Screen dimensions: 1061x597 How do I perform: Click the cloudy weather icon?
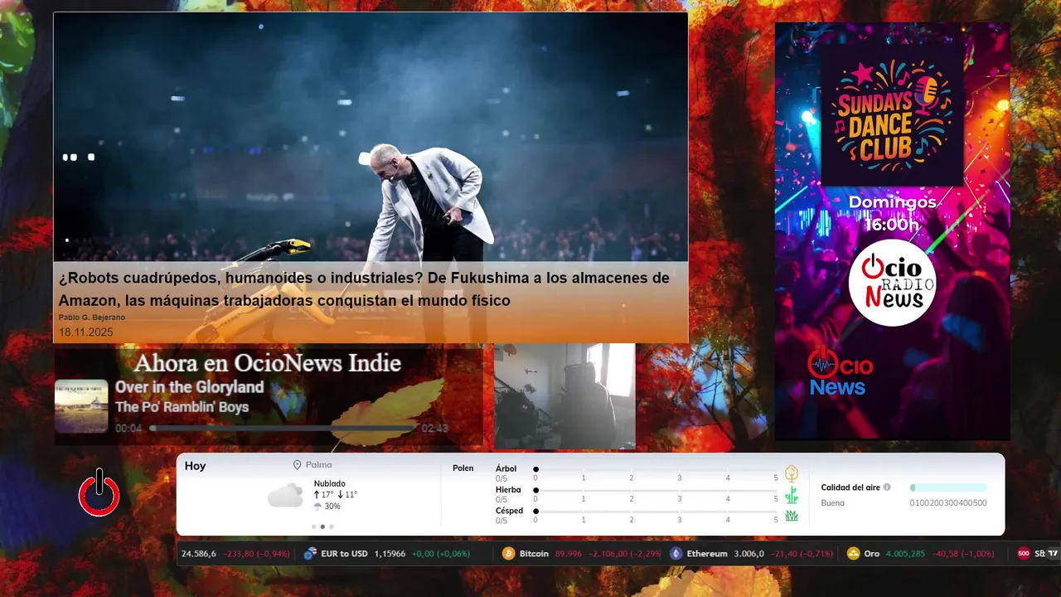(x=285, y=495)
